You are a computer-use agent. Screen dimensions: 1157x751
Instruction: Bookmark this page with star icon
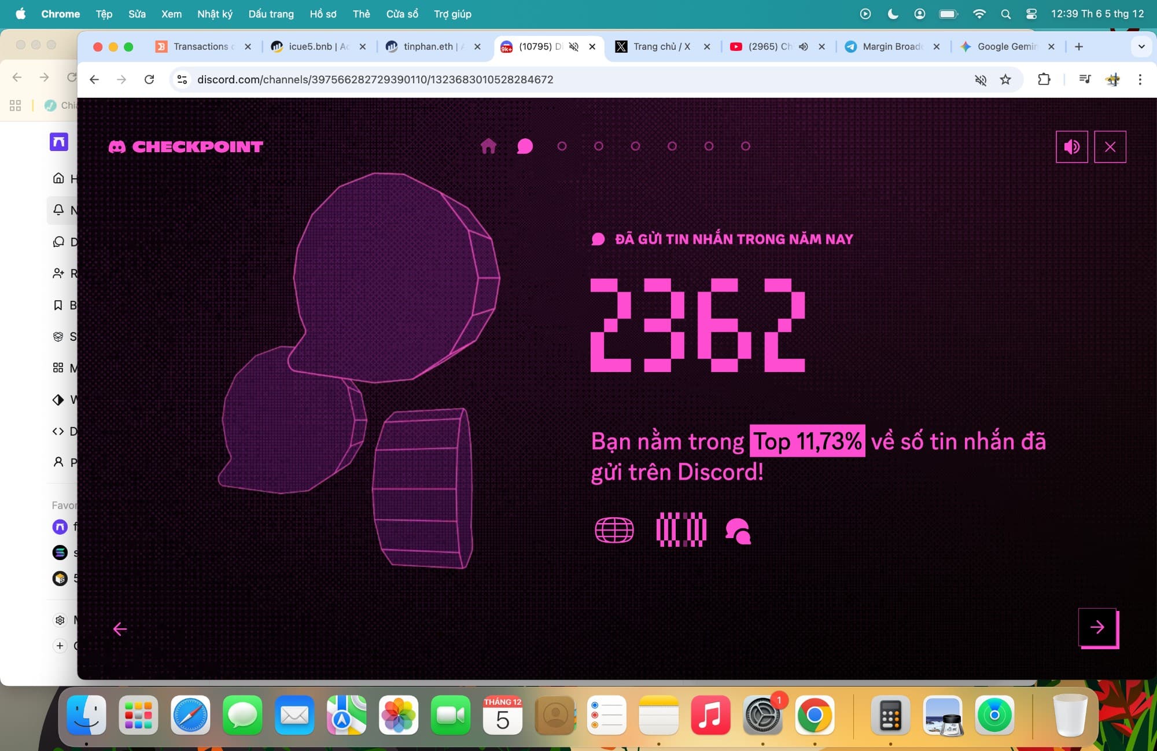click(1005, 79)
